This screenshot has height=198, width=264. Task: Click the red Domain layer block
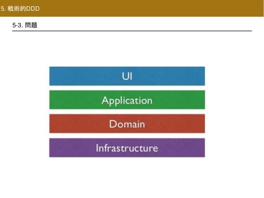tap(127, 124)
